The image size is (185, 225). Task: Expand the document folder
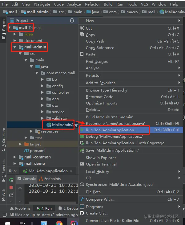(x=14, y=40)
